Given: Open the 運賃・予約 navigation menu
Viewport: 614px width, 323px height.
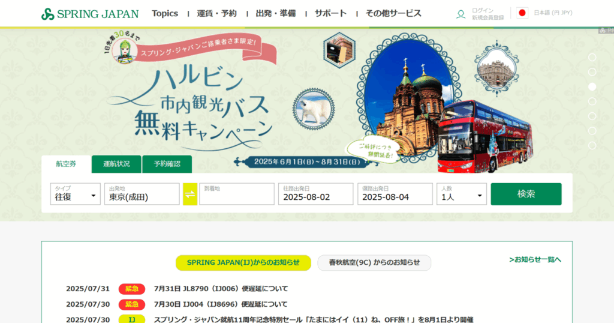Looking at the screenshot, I should pyautogui.click(x=216, y=13).
